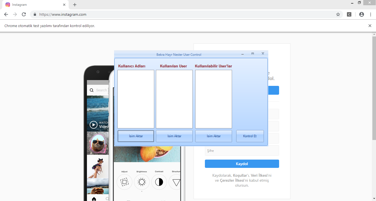
Task: Open a new tab with plus button
Action: pos(75,5)
